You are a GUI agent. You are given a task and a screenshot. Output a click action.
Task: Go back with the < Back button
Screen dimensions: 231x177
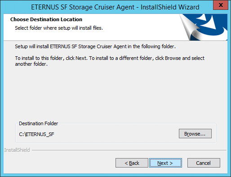(x=132, y=163)
